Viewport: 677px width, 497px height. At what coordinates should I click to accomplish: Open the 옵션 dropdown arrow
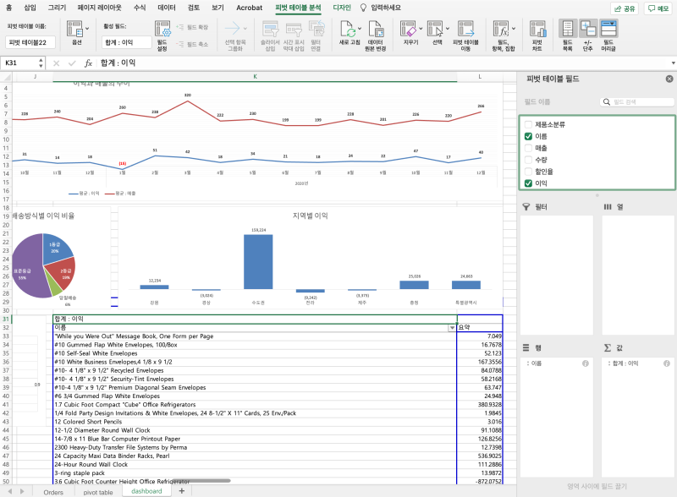point(87,29)
